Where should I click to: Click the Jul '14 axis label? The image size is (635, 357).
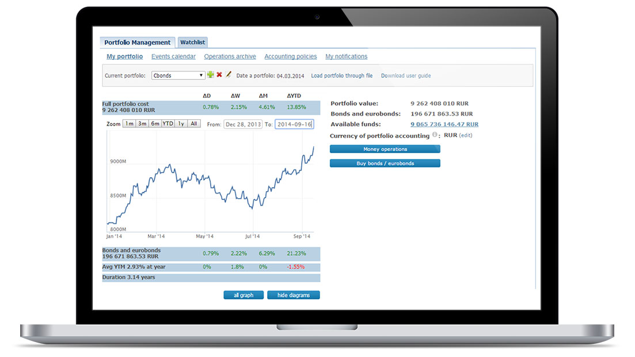coord(252,236)
